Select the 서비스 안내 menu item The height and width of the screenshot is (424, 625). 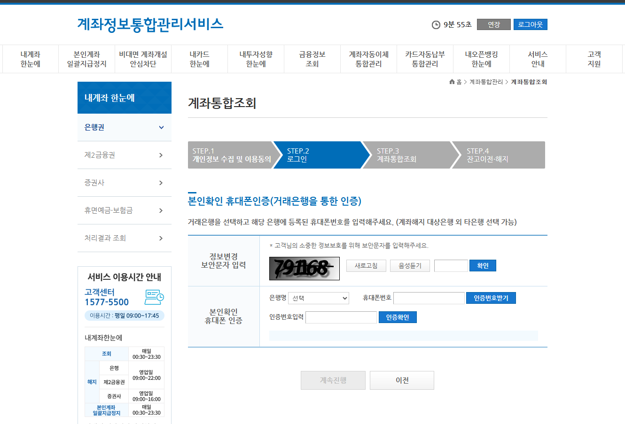tap(538, 58)
